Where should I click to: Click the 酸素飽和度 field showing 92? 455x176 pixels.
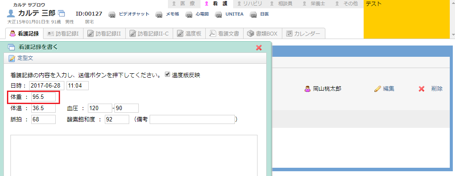117,119
